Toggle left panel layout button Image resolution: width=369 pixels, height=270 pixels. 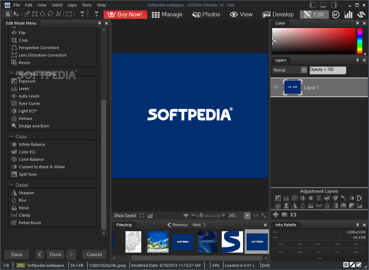tap(313, 5)
